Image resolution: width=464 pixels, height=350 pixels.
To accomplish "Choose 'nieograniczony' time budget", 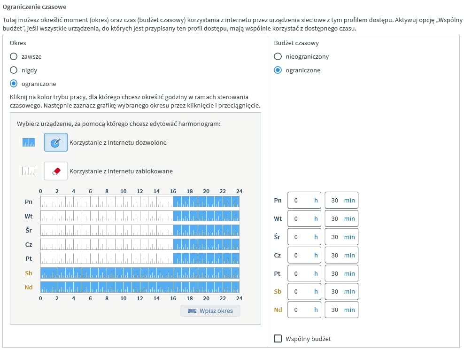I will [x=278, y=56].
